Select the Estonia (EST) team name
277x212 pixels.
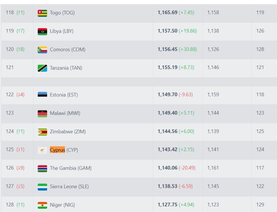(x=64, y=95)
